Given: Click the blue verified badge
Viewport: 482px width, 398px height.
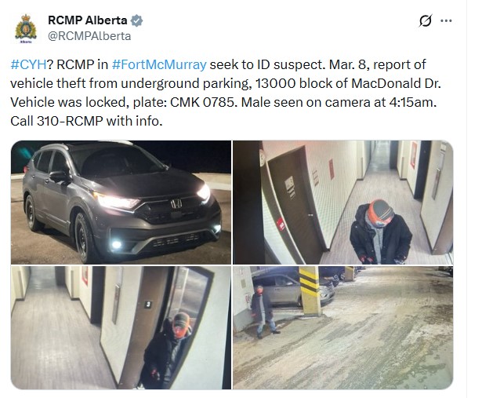Looking at the screenshot, I should pos(137,20).
